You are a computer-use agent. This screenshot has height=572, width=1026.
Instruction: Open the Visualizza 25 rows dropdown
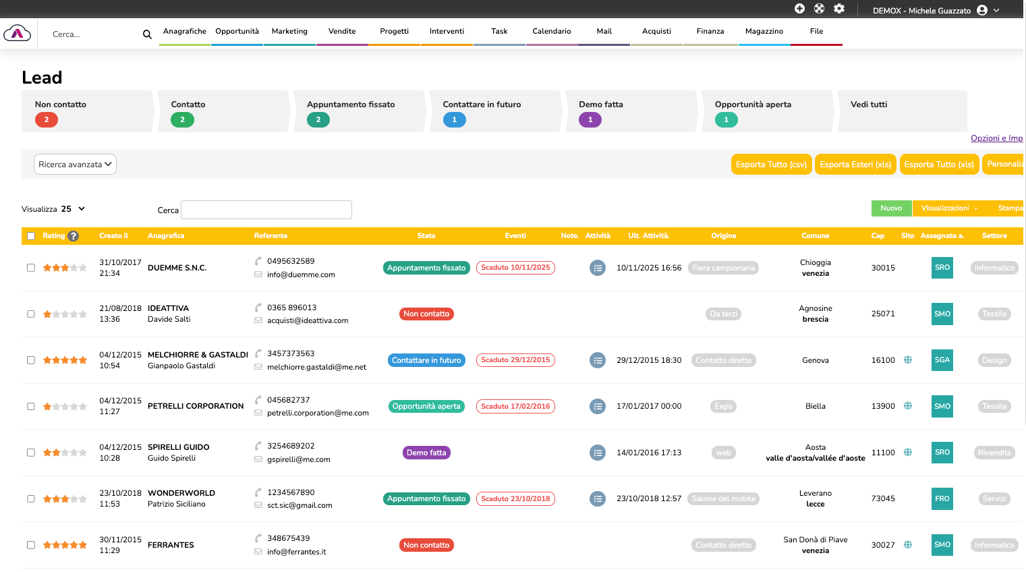(x=73, y=209)
